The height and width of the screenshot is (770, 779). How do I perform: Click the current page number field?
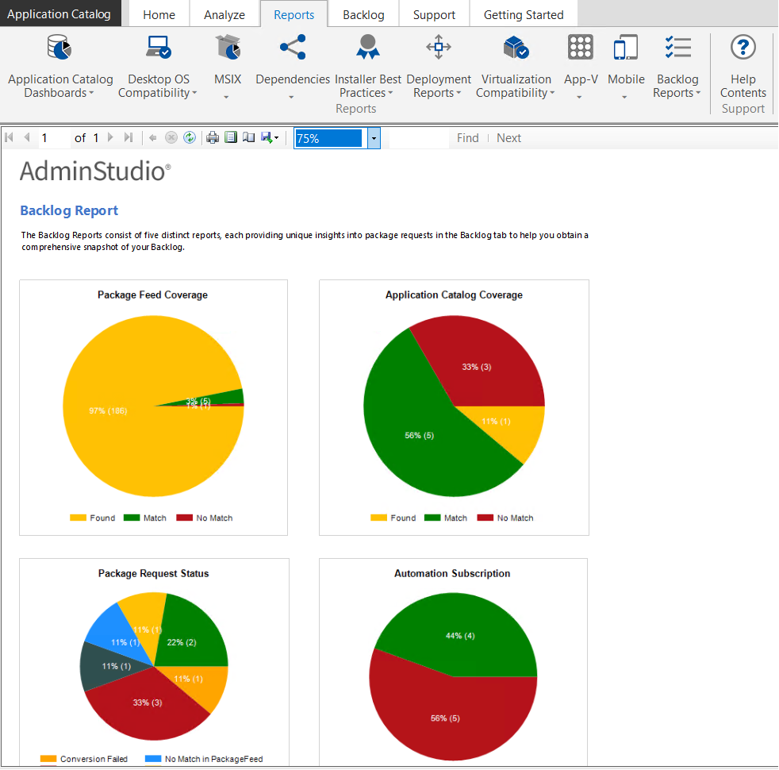click(52, 138)
